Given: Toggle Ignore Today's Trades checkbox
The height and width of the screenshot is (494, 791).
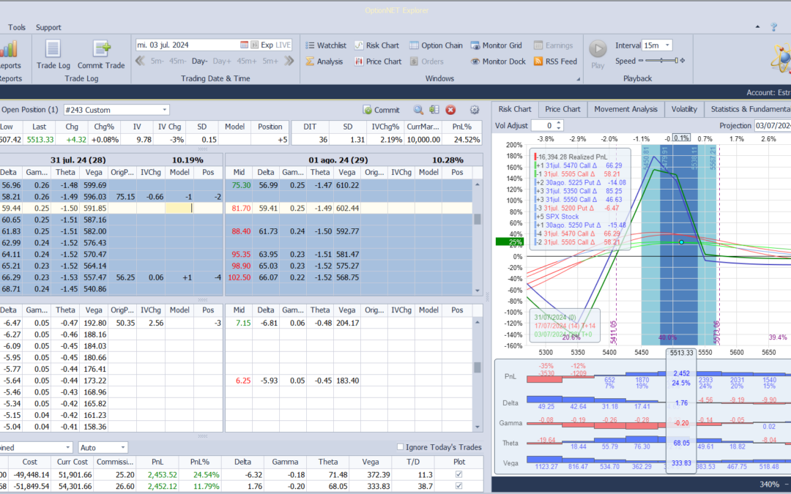Looking at the screenshot, I should [400, 447].
